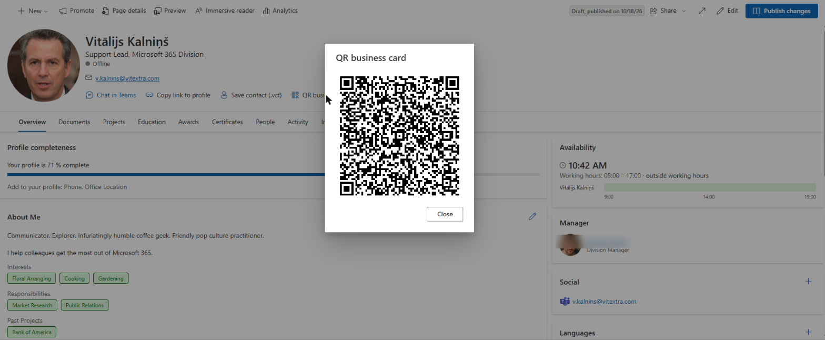Select the Activity tab
This screenshot has width=825, height=340.
298,122
